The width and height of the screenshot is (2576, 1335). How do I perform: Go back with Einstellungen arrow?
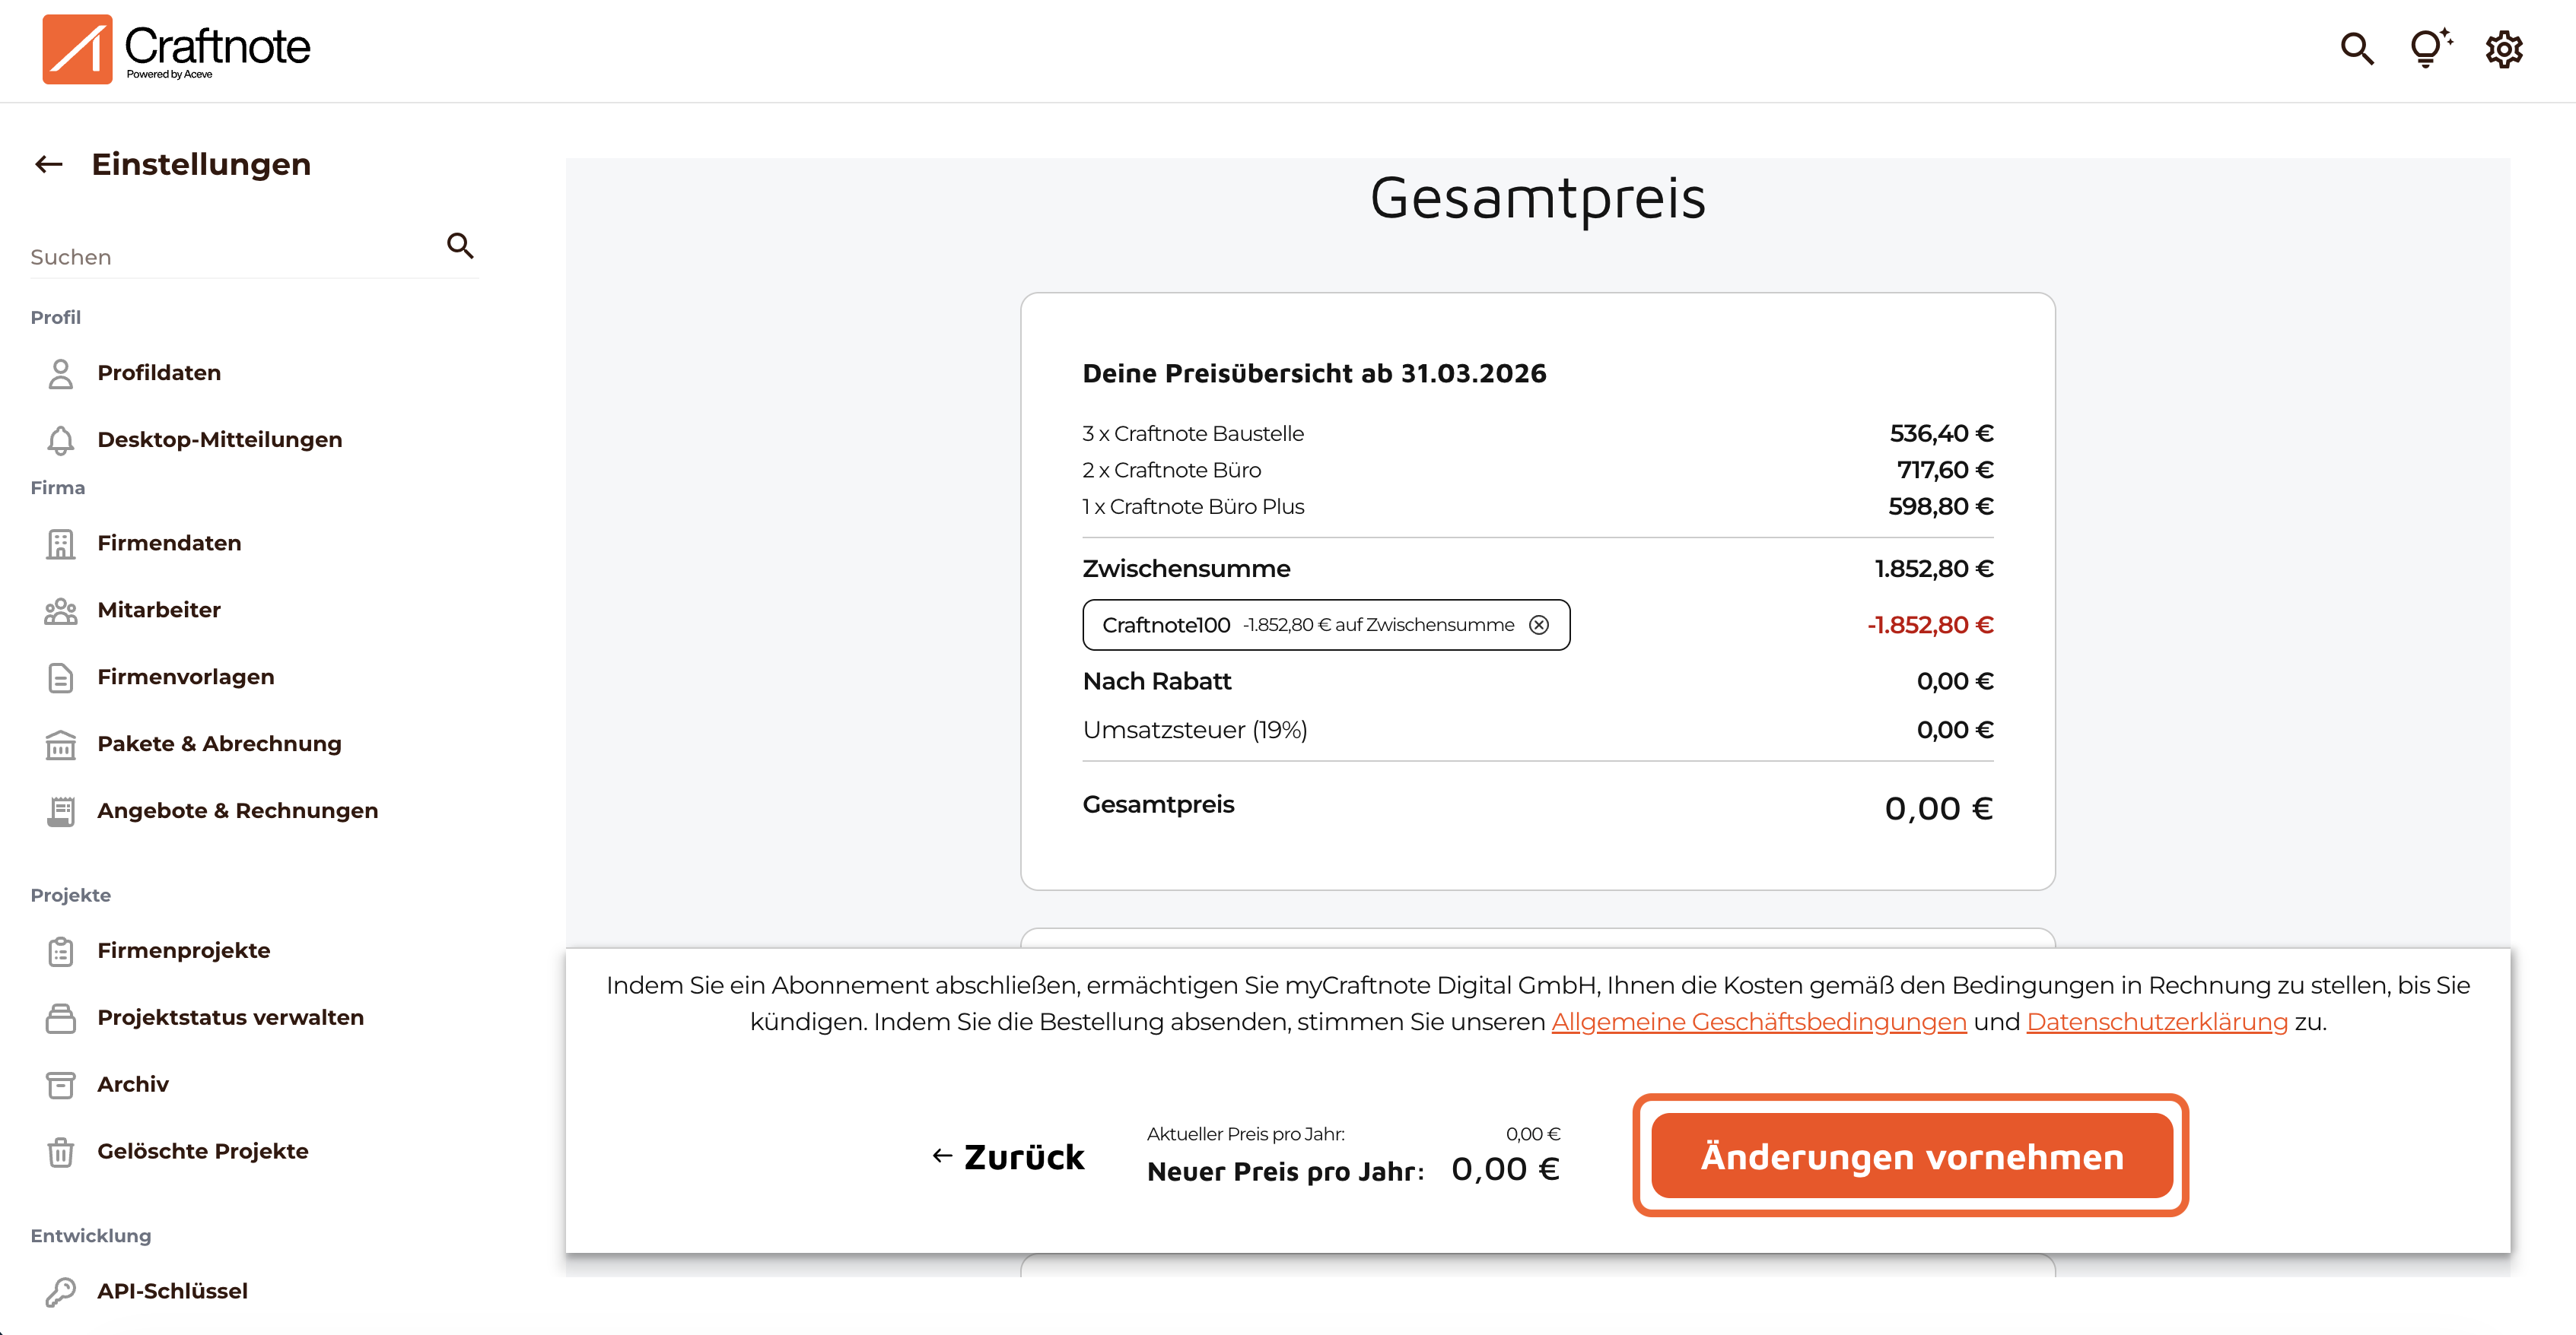pyautogui.click(x=49, y=164)
